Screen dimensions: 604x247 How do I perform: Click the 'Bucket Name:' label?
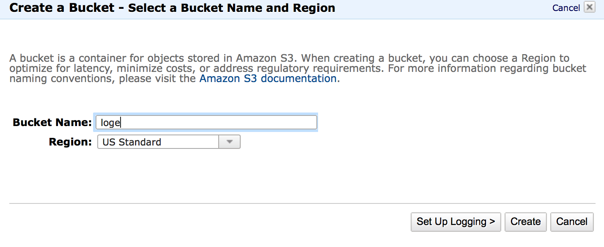point(52,123)
